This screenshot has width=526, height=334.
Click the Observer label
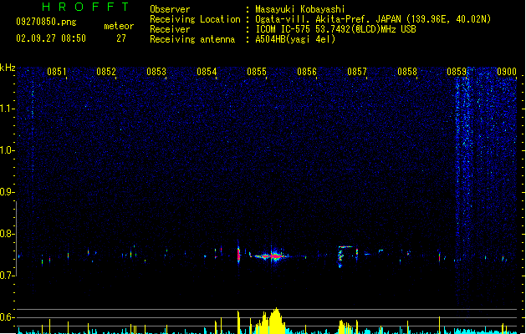(x=170, y=9)
